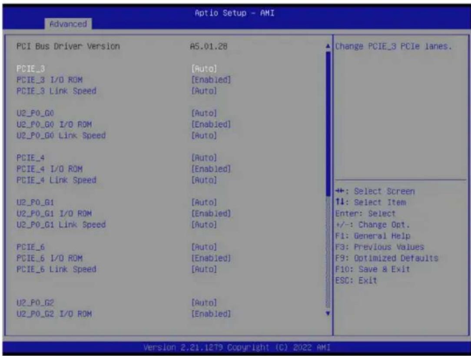Image resolution: width=471 pixels, height=356 pixels.
Task: Select U2_P0_G1 Link Speed option
Action: (61, 225)
